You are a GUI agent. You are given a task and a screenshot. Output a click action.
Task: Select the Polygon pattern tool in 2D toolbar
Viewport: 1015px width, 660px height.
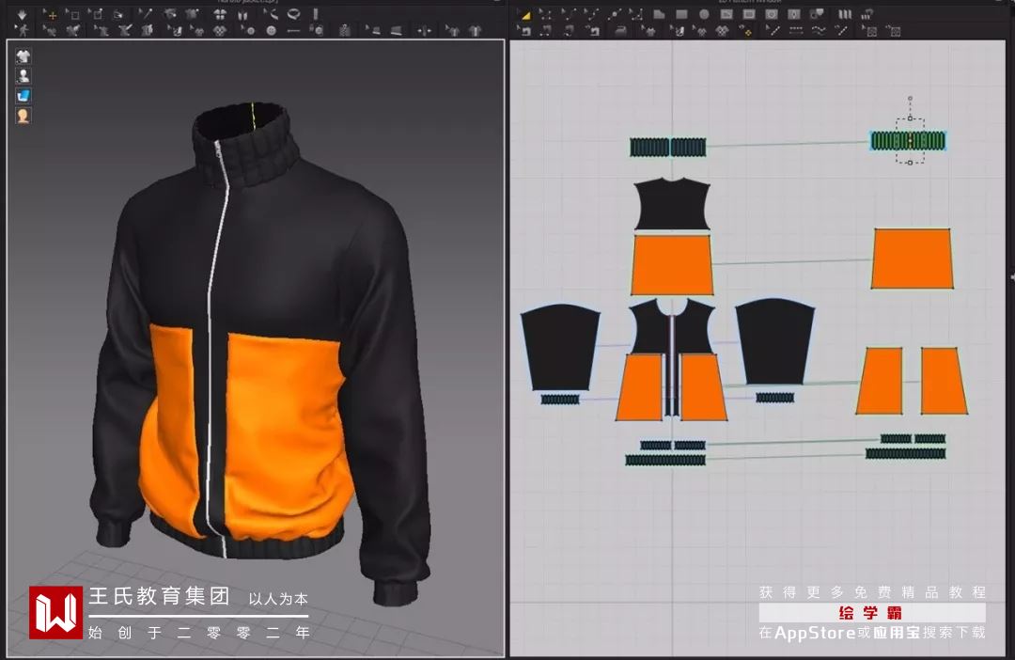[659, 14]
